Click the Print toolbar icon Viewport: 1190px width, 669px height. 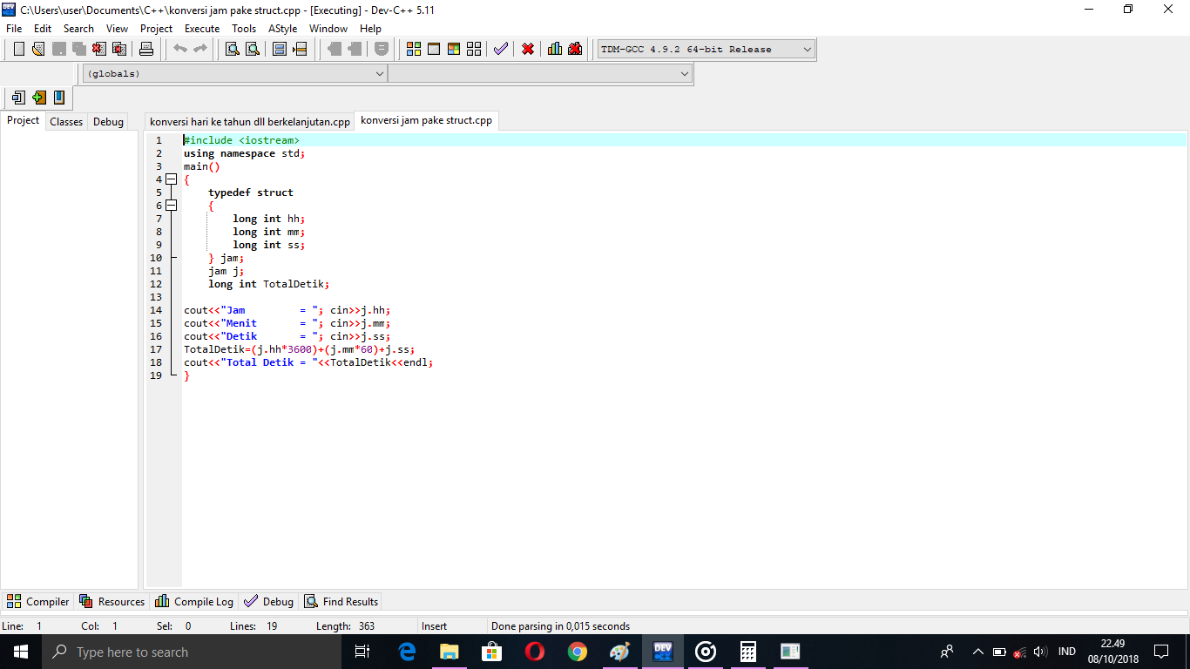pyautogui.click(x=145, y=49)
